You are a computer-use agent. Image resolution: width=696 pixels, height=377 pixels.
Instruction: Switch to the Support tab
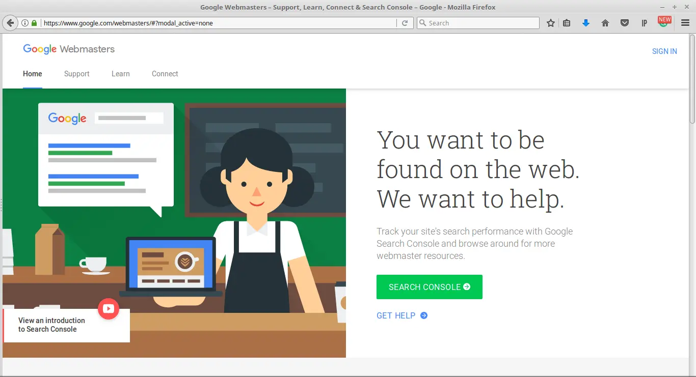(76, 74)
